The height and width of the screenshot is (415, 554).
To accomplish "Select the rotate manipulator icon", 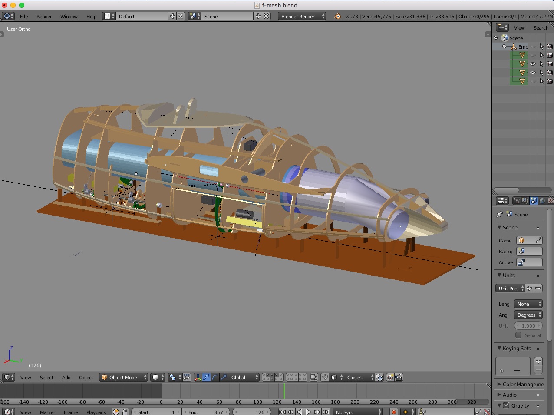I will coord(215,377).
